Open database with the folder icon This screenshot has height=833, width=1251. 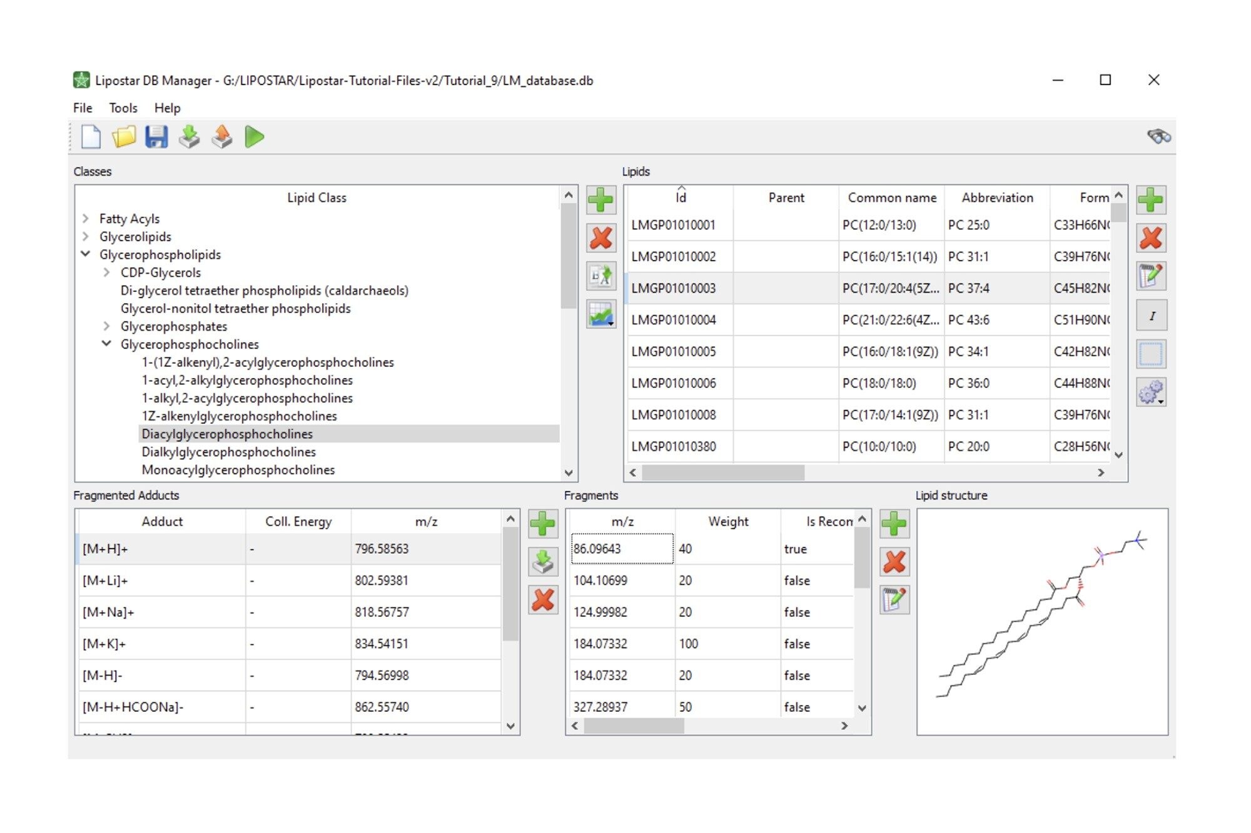click(x=124, y=137)
